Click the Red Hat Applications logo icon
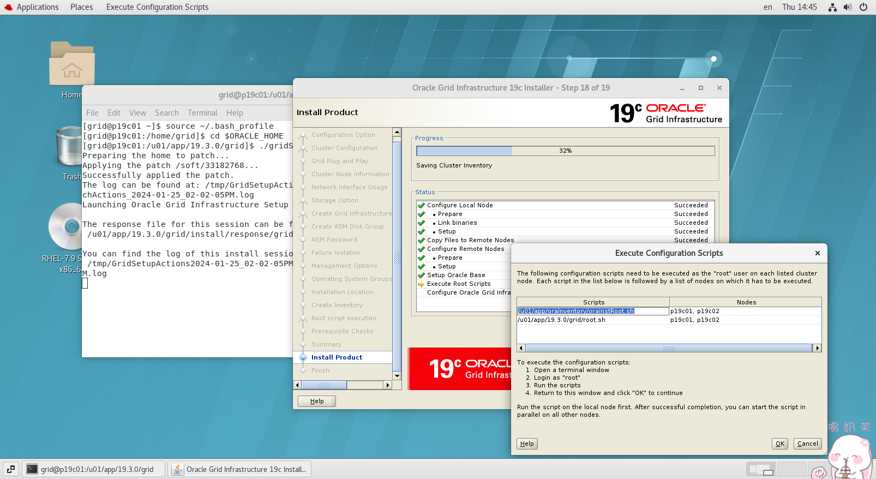Image resolution: width=876 pixels, height=479 pixels. click(x=8, y=7)
